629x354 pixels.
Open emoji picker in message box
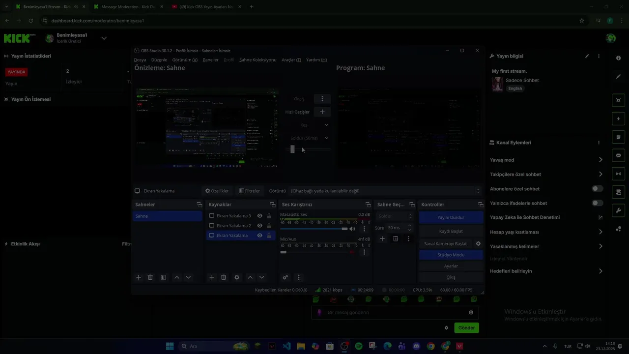(471, 312)
